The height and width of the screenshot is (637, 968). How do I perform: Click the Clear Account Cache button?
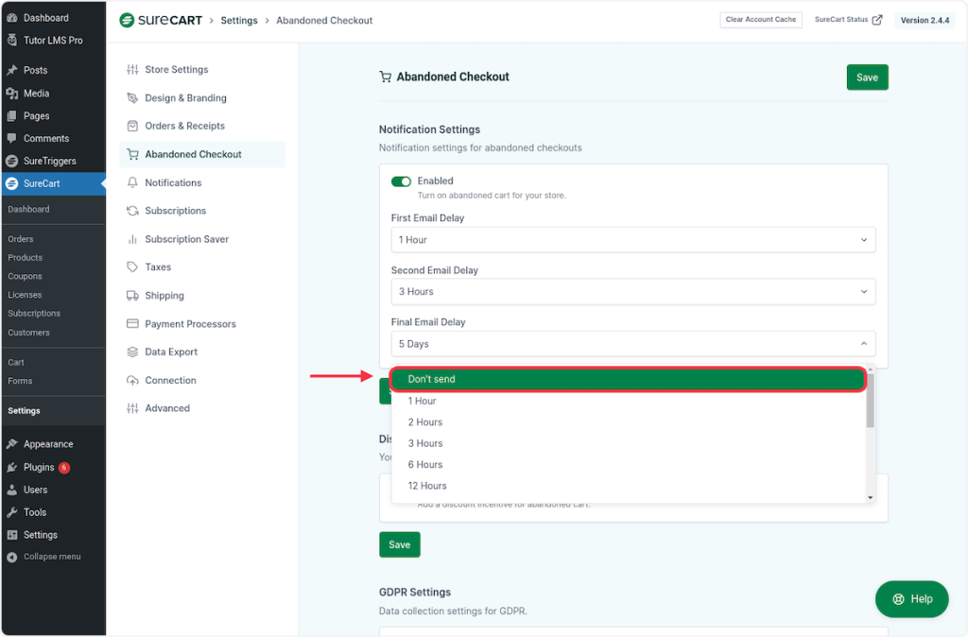coord(760,20)
